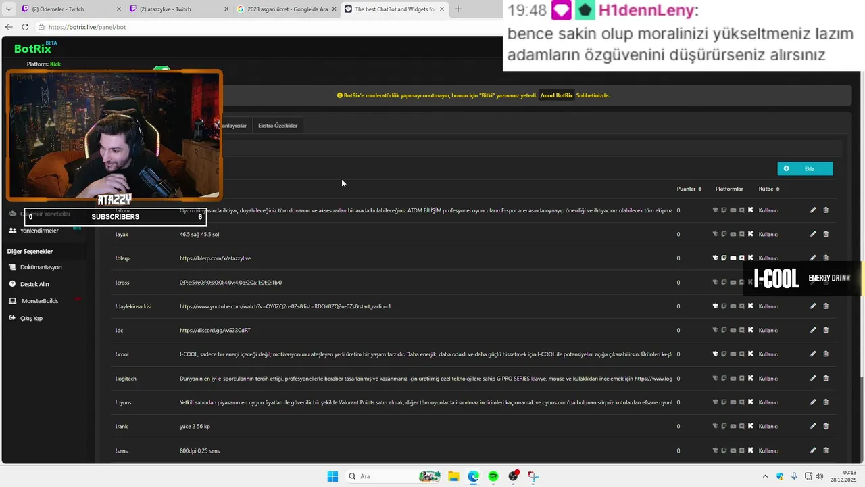This screenshot has width=865, height=487.
Task: Edit the !icool command with pencil icon
Action: [x=813, y=354]
